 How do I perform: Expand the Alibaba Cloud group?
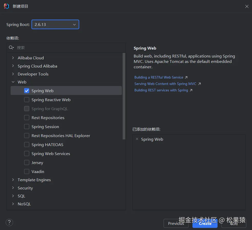pos(13,58)
